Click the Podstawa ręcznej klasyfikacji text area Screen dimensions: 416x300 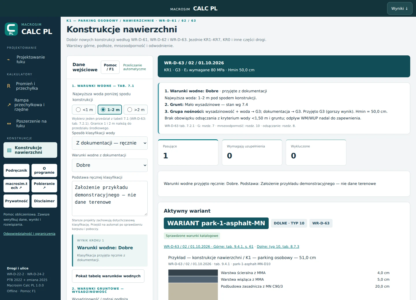(110, 198)
